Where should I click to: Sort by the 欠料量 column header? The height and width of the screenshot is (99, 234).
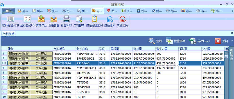point(213,49)
